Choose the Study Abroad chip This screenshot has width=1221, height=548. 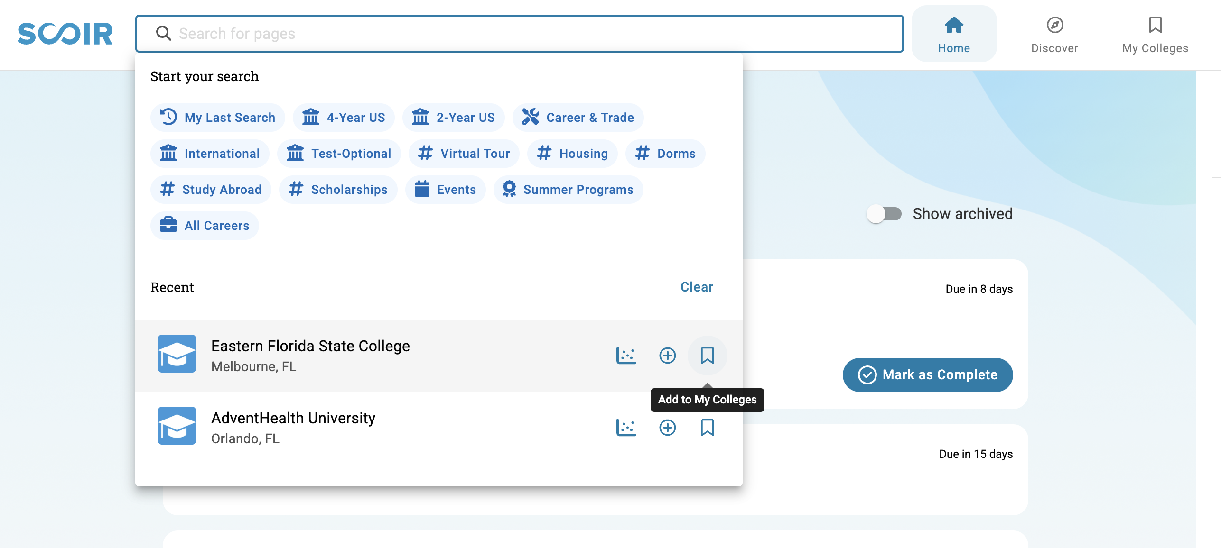coord(211,189)
